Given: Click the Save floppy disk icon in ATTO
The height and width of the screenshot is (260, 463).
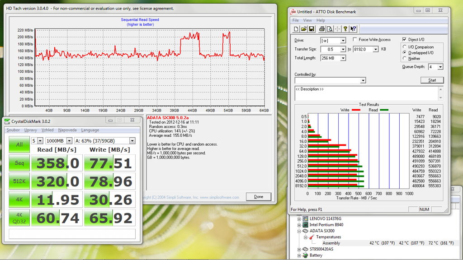Looking at the screenshot, I should [312, 29].
